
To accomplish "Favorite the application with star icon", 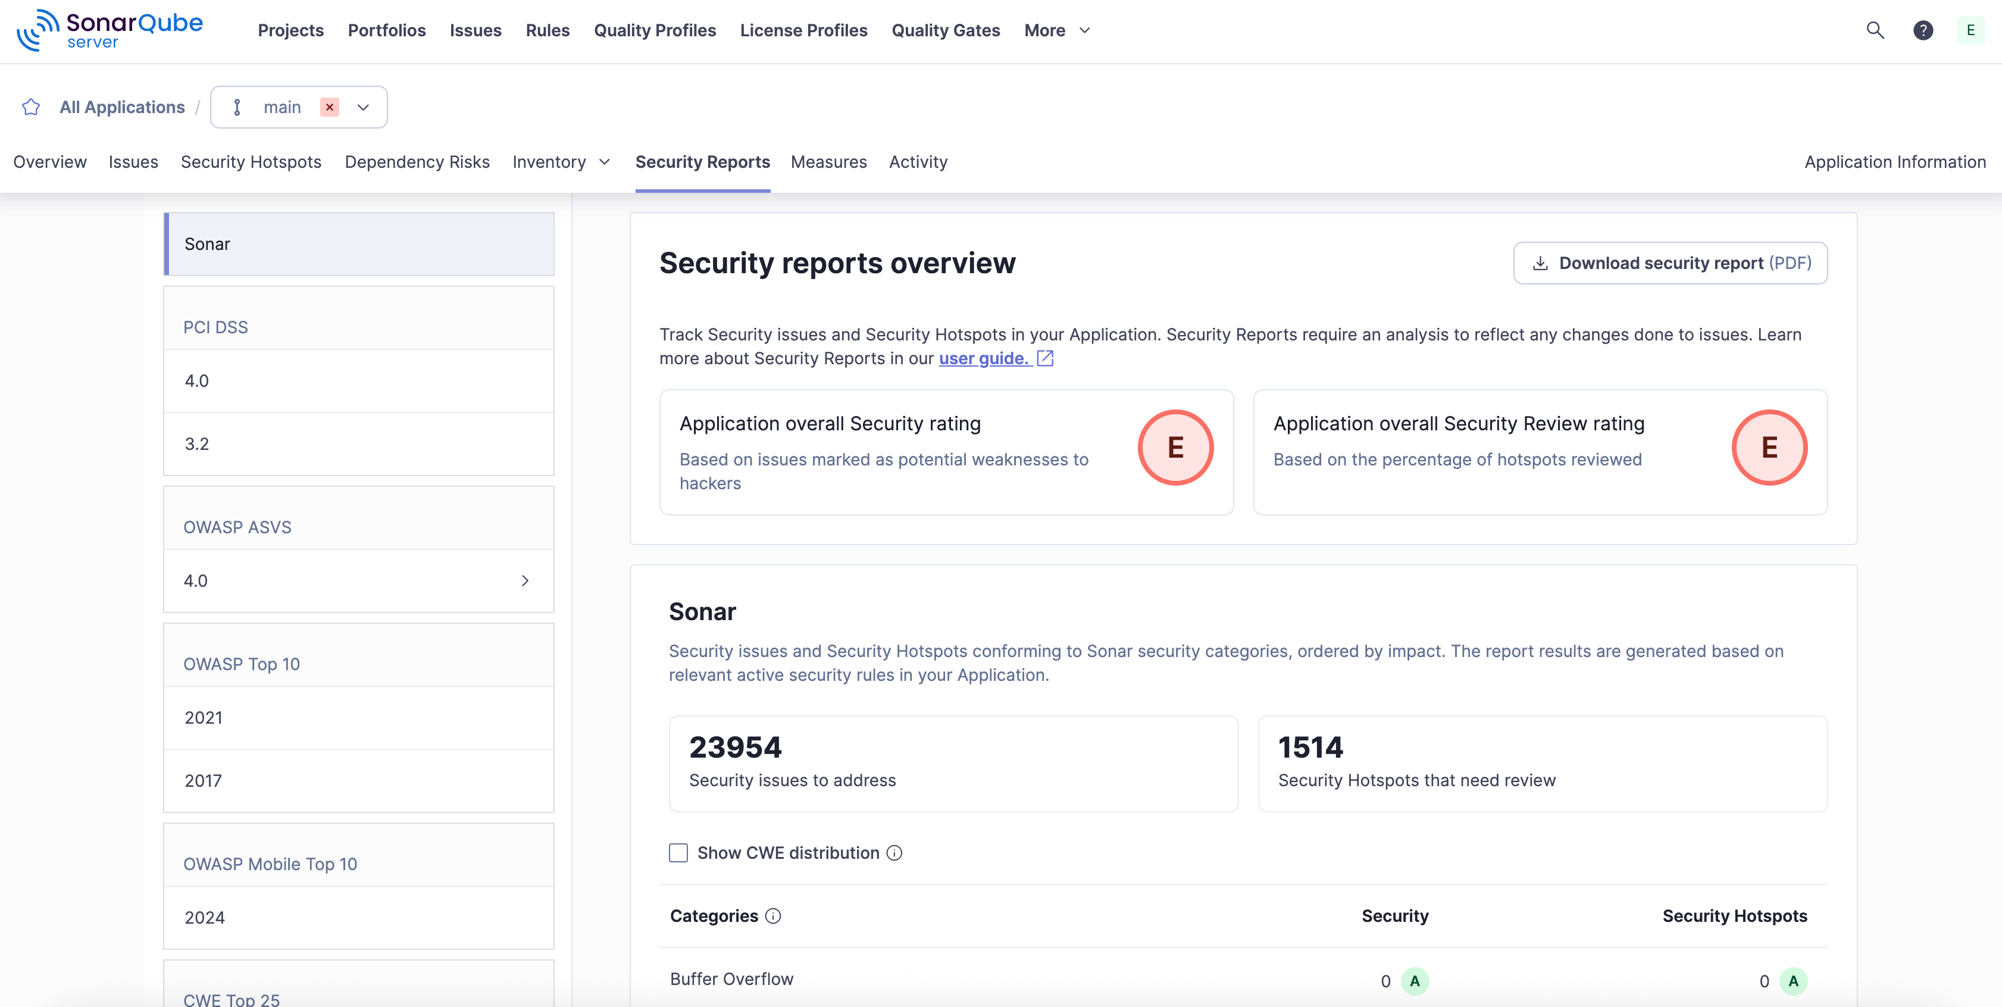I will click(x=31, y=107).
